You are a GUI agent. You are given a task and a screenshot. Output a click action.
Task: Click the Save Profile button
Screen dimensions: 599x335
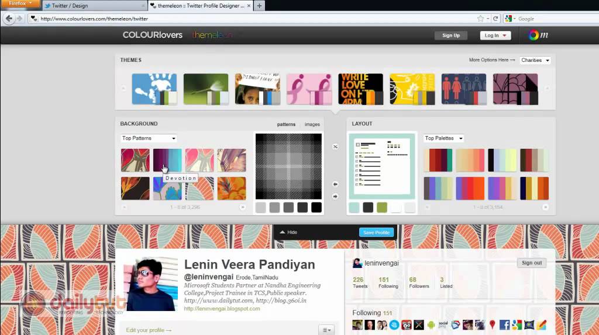(376, 232)
